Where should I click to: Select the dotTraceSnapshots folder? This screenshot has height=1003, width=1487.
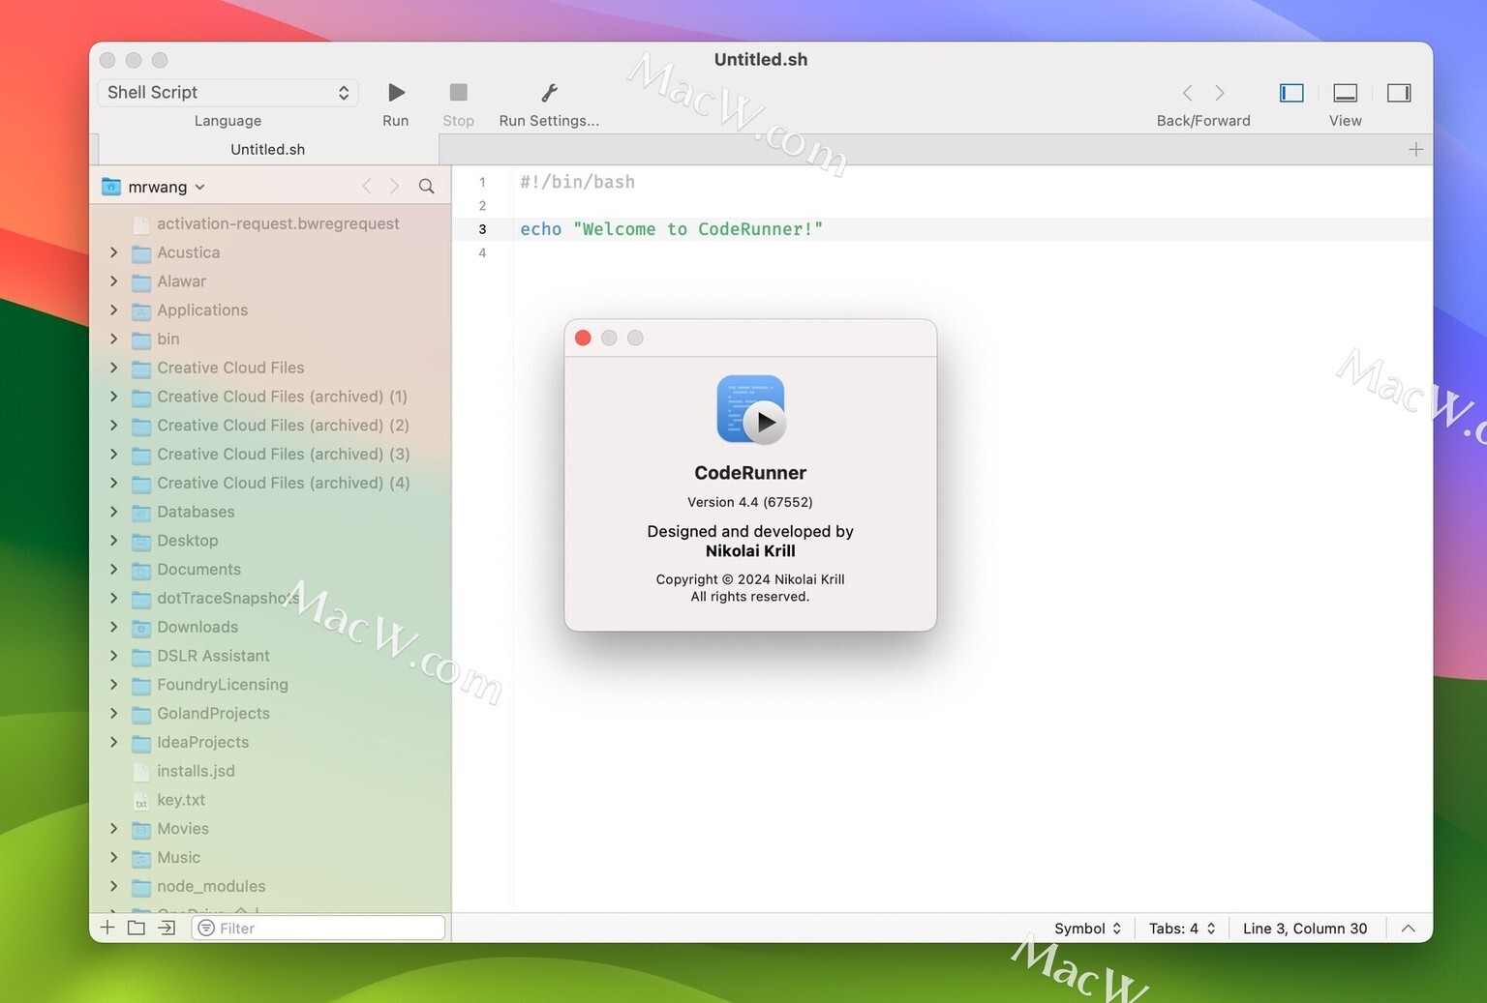click(228, 599)
